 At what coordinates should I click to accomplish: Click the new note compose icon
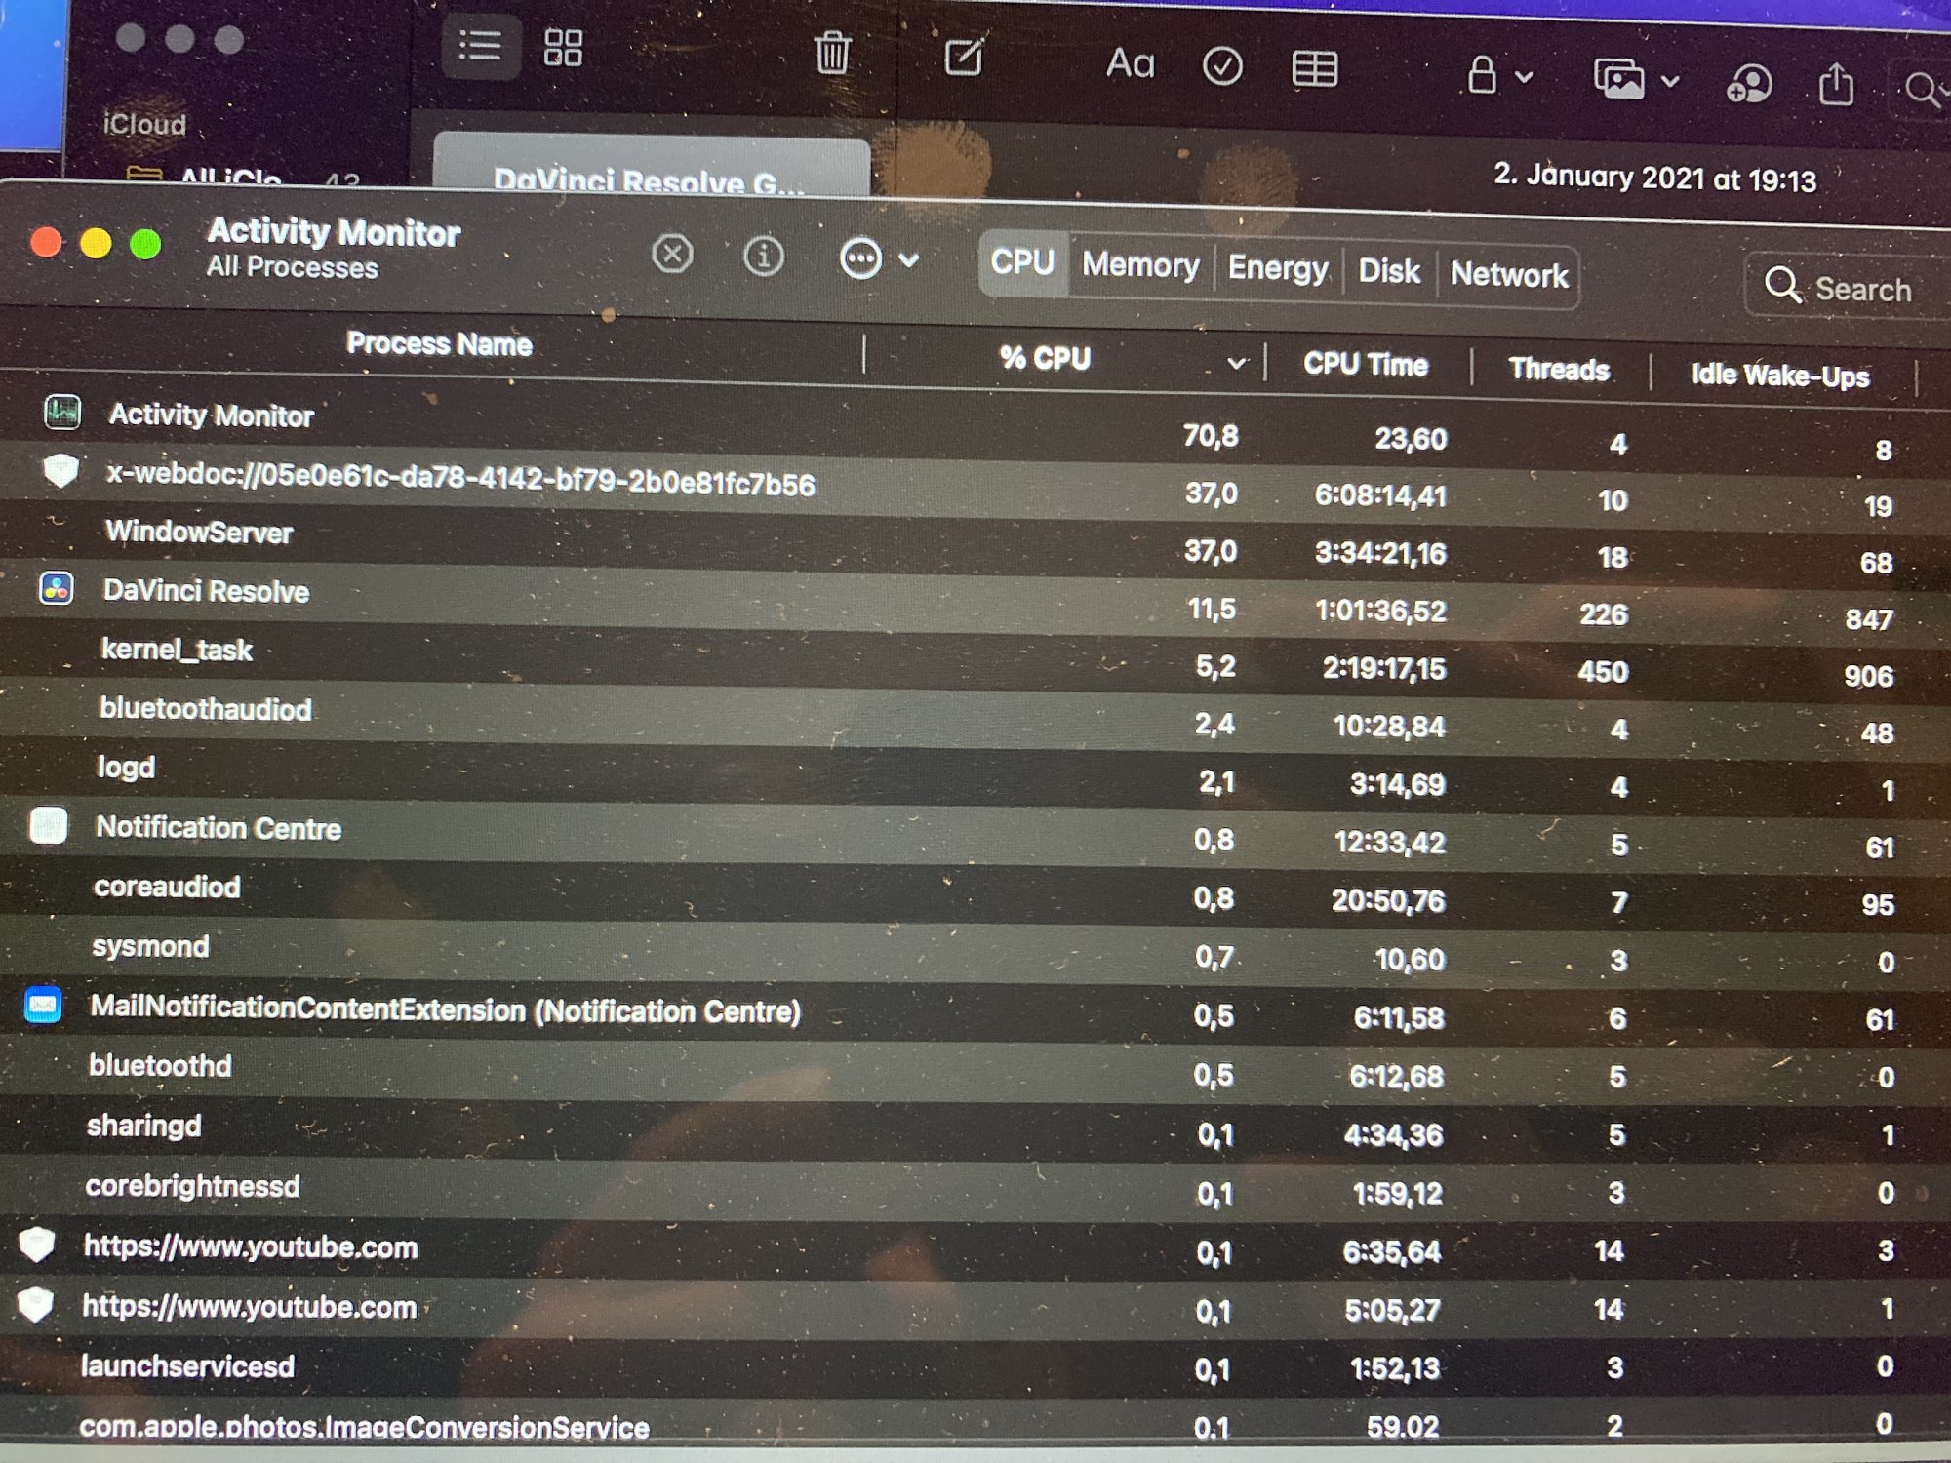964,58
